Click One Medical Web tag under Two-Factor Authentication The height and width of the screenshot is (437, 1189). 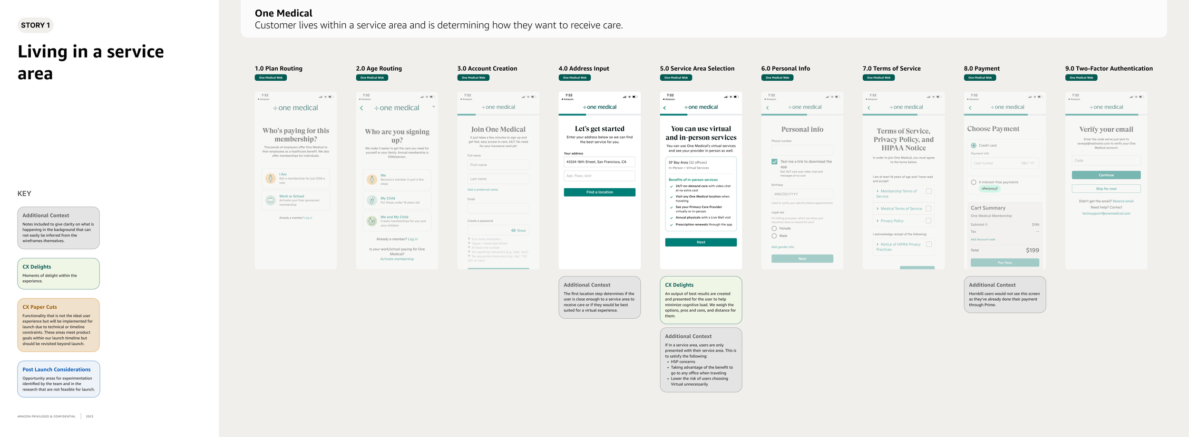pyautogui.click(x=1081, y=77)
